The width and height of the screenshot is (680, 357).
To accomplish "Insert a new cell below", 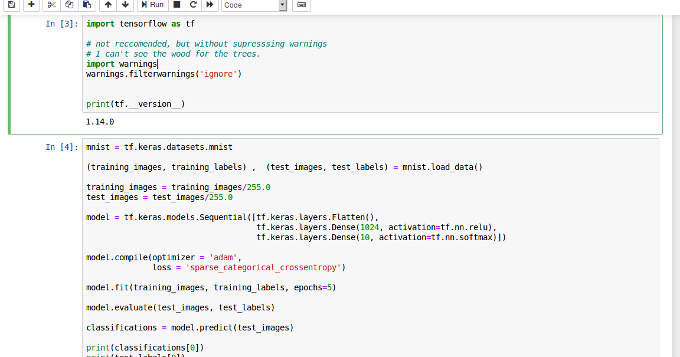I will (x=31, y=5).
